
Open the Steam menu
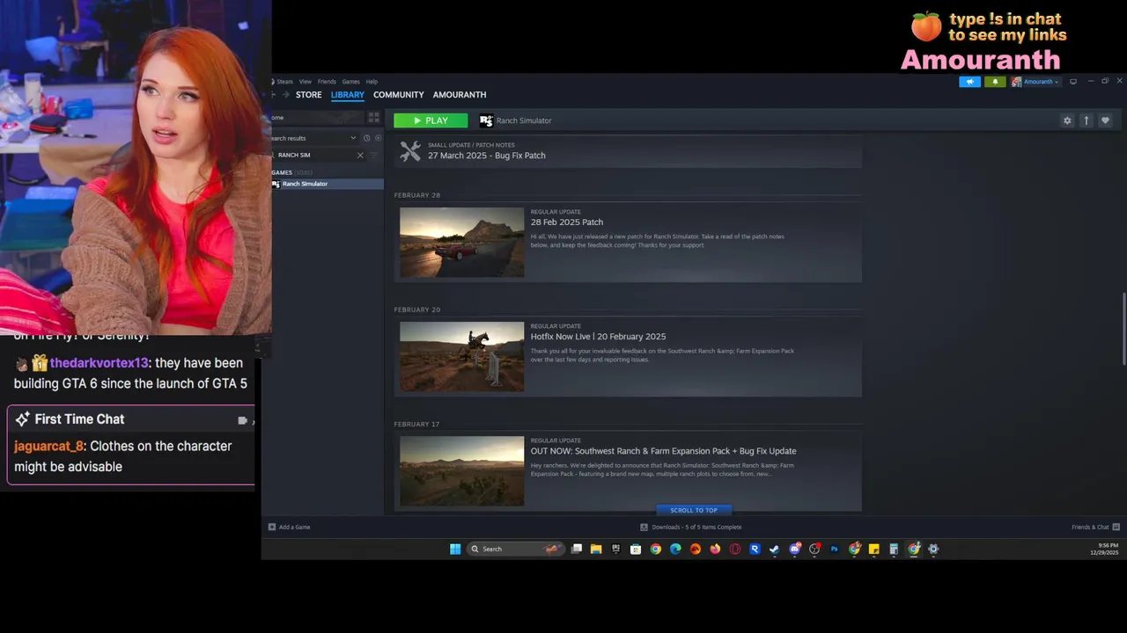coord(284,82)
